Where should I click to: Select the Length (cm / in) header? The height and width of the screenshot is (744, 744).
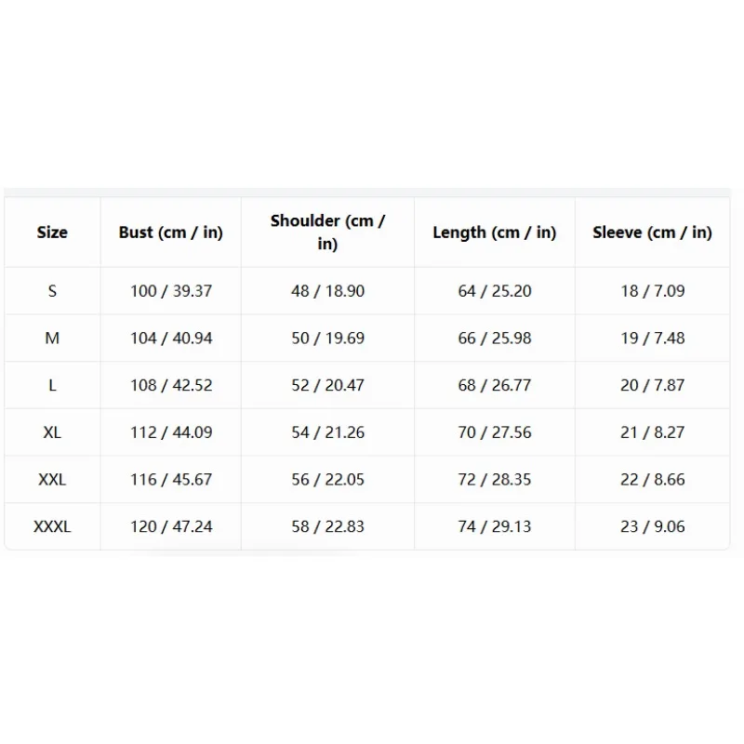[495, 232]
